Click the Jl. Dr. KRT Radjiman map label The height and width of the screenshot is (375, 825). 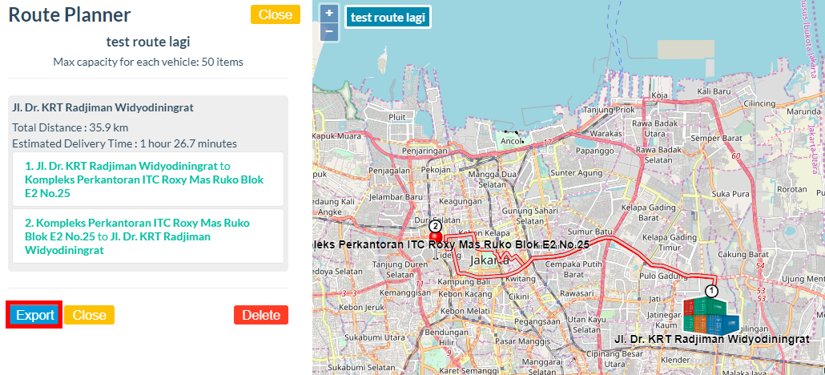click(711, 340)
